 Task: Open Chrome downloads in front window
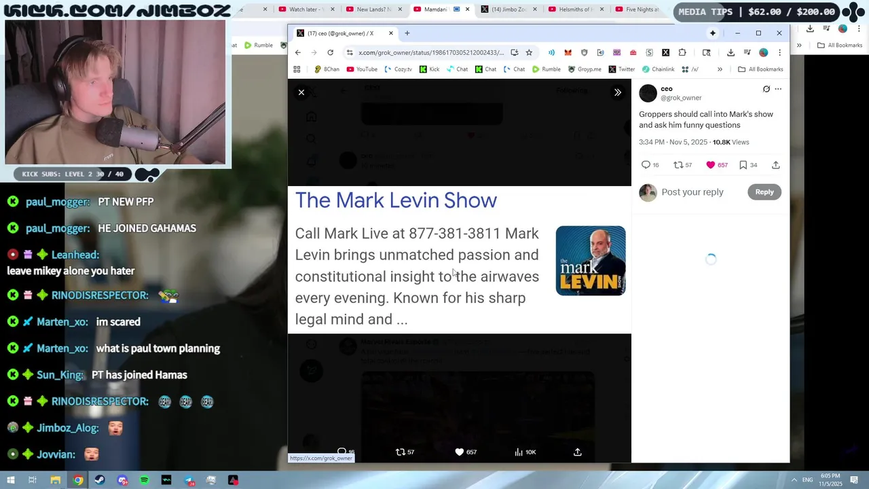(731, 52)
